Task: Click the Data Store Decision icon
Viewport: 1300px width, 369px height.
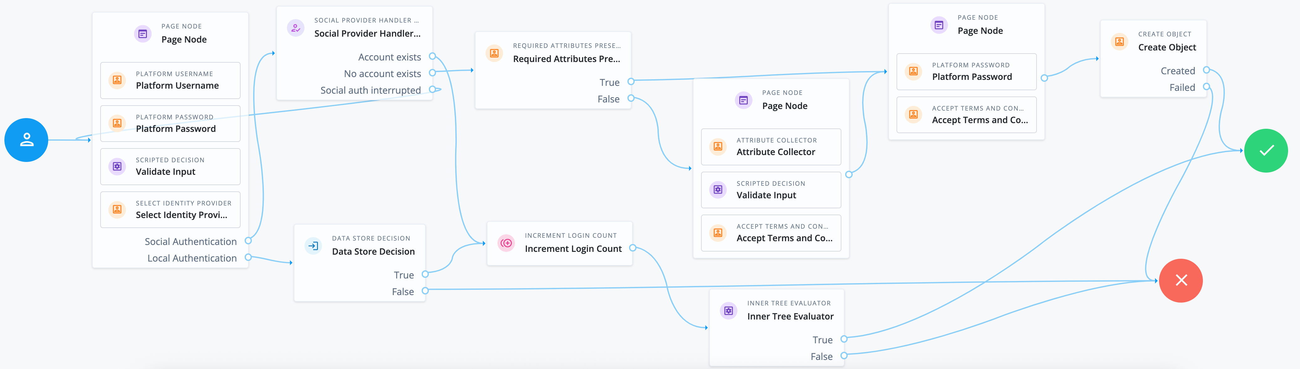Action: click(313, 246)
